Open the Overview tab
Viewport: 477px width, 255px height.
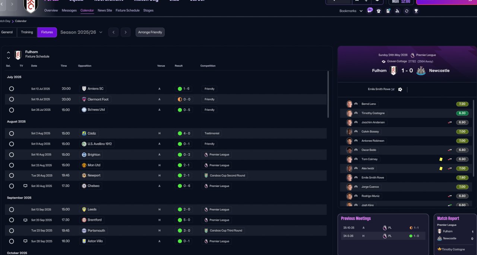pos(51,10)
